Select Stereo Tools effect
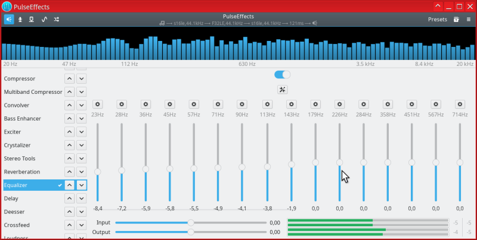This screenshot has height=240, width=477. click(20, 159)
